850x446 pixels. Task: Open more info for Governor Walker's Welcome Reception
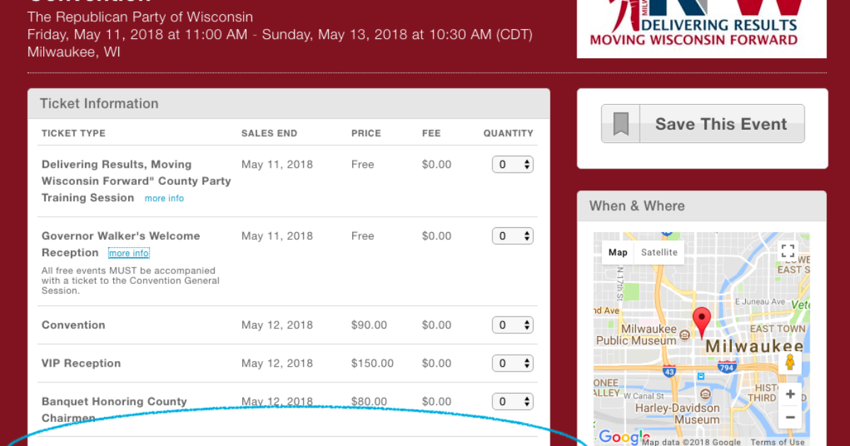click(129, 253)
